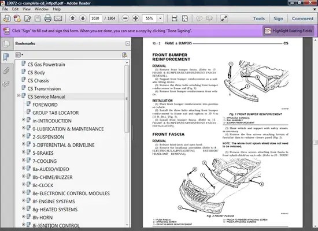The image size is (318, 231).
Task: Click the zoom out minus button
Action: pyautogui.click(x=125, y=18)
